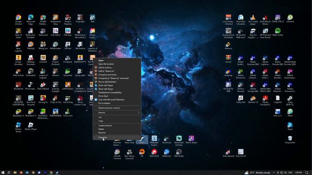
Task: Select Create shortcut menu entry
Action: 117,125
